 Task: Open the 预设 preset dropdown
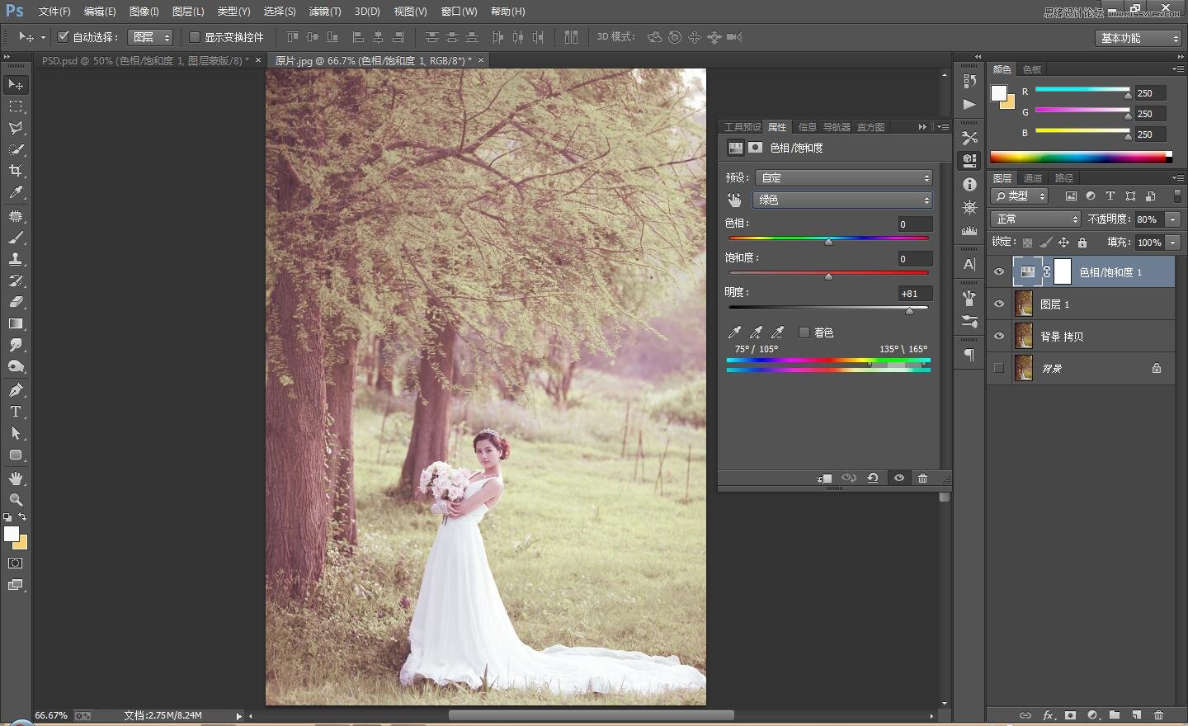click(843, 178)
